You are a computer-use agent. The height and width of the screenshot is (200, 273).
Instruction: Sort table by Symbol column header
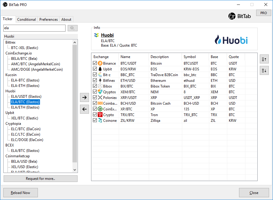pos(195,57)
